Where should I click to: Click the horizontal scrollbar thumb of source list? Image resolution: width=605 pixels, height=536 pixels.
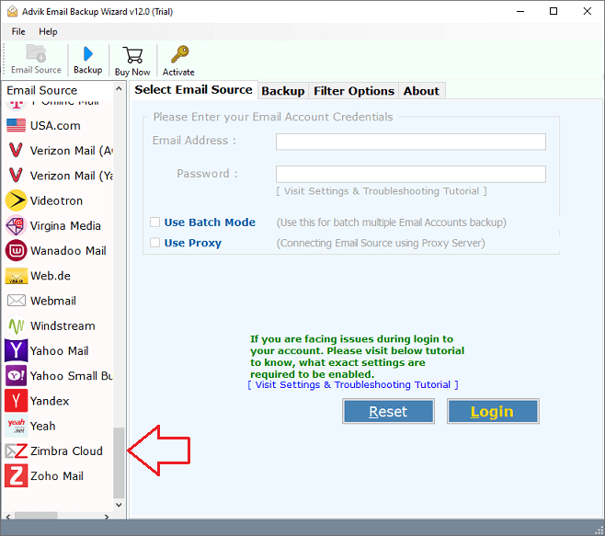[36, 516]
